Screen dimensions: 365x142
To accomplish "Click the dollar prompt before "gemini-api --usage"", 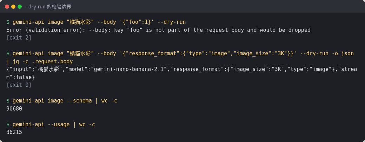I will point(8,125).
